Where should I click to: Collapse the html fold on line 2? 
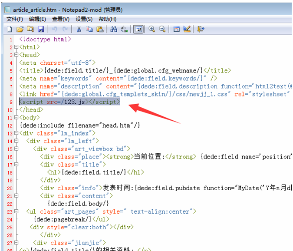(16, 47)
